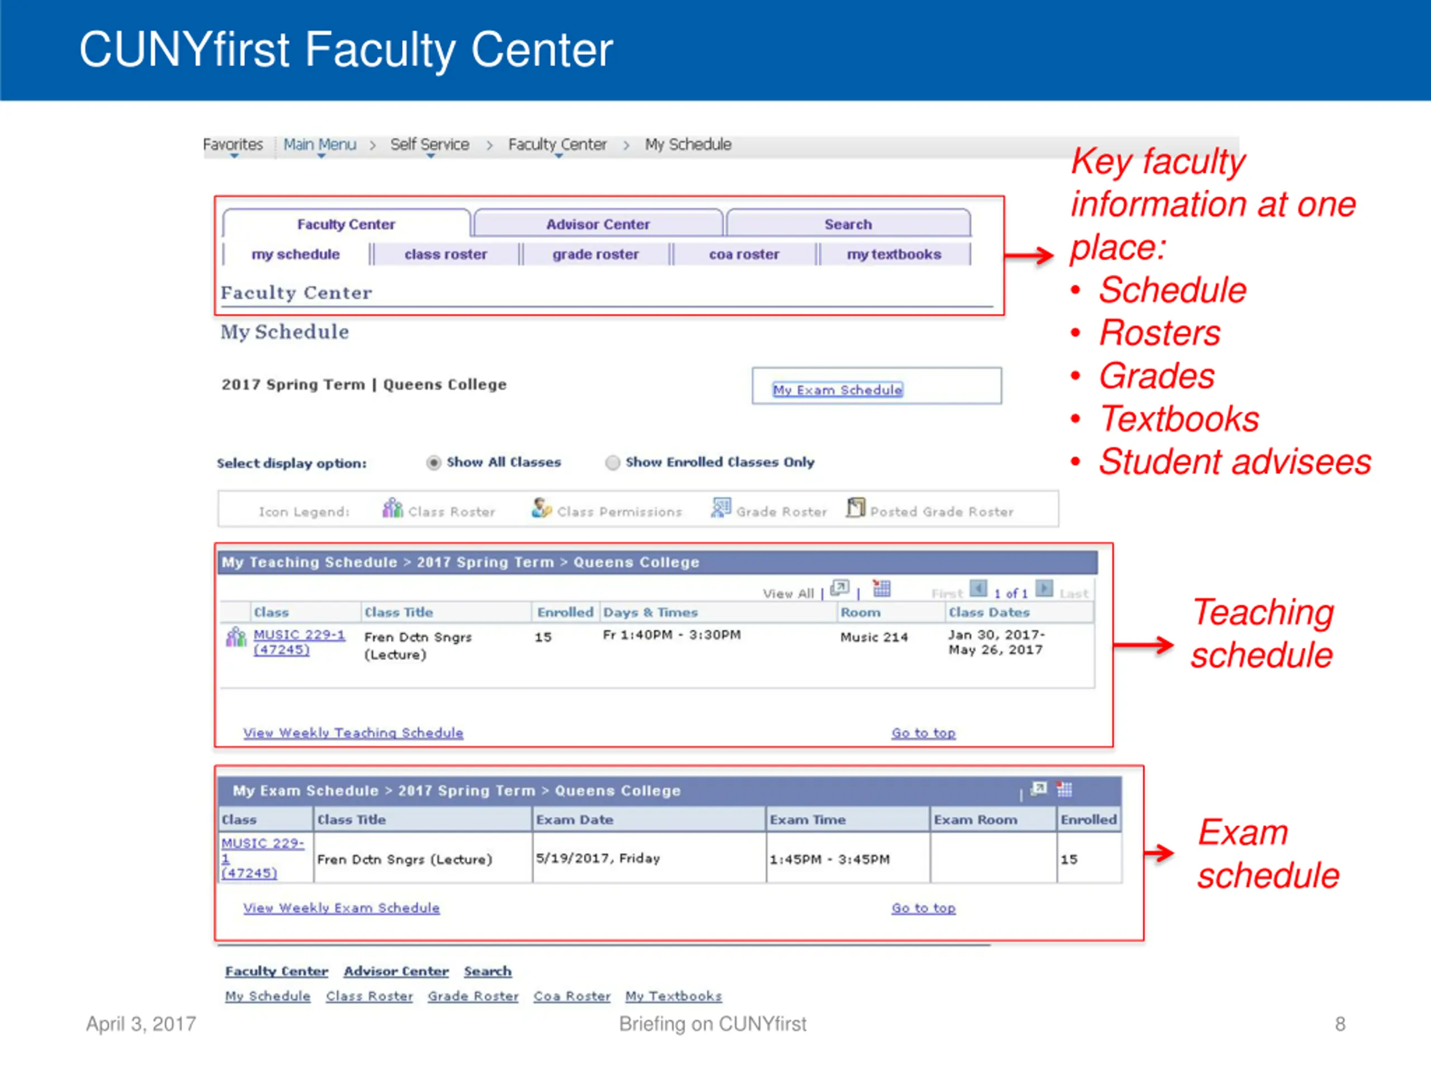Open the My Exam Schedule link
The height and width of the screenshot is (1073, 1431).
point(837,390)
